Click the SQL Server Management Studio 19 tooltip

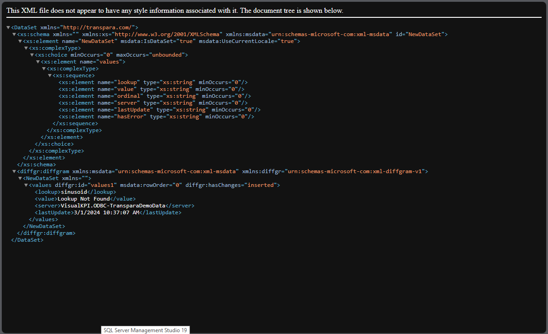(145, 330)
